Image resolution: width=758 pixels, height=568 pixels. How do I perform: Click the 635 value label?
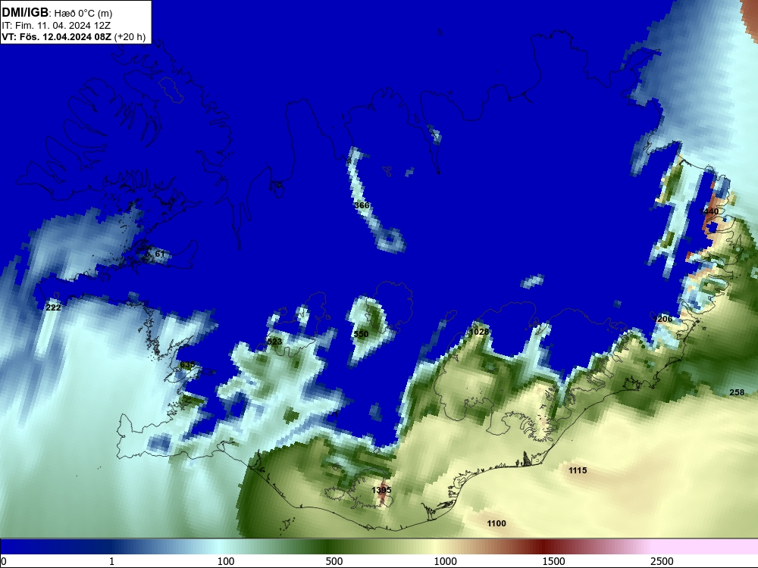(x=187, y=365)
